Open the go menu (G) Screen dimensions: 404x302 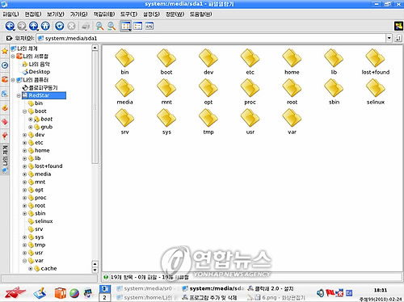[79, 15]
